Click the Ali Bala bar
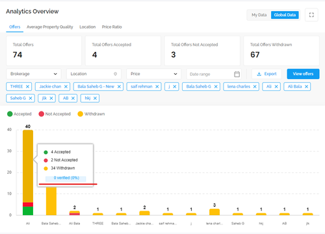Viewport: 325px width, 234px height. [x=75, y=213]
